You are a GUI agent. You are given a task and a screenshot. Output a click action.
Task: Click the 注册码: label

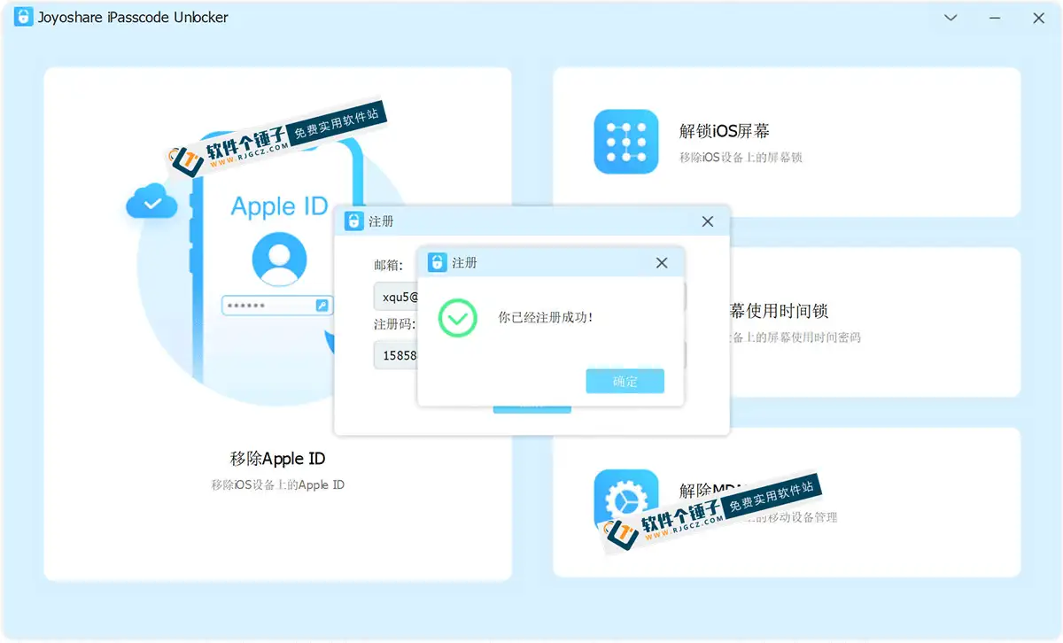point(394,324)
